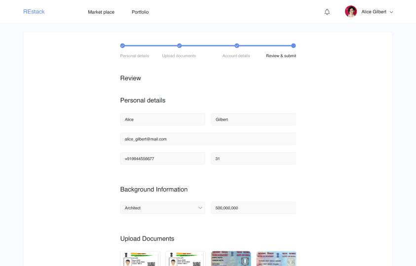Select the Upload documents step checkmark
This screenshot has width=416, height=266.
tap(179, 46)
